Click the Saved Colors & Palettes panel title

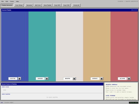pos(9,84)
